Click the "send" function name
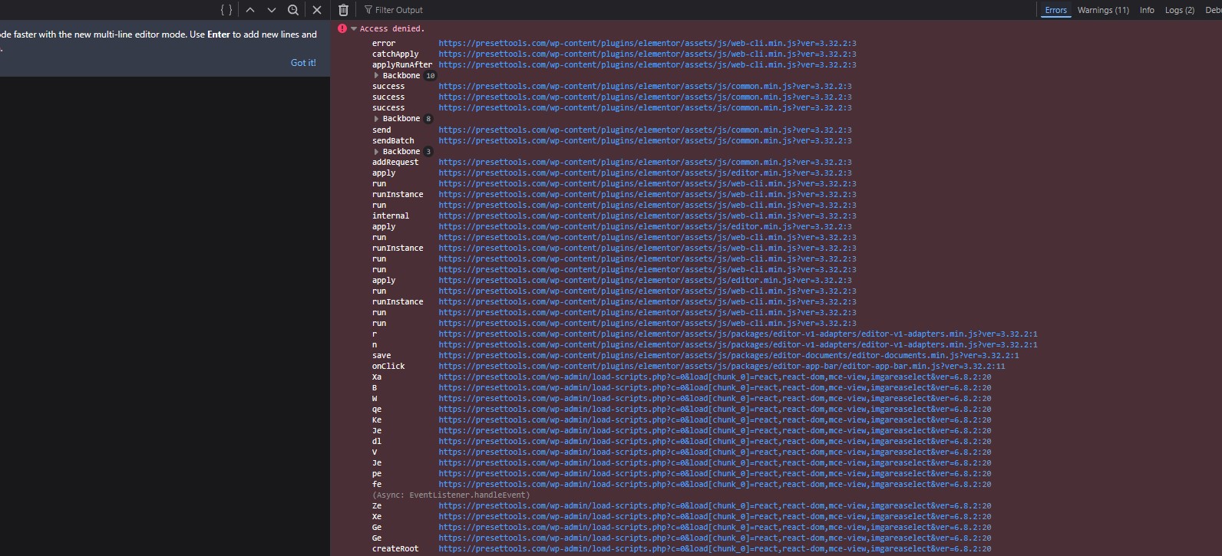Image resolution: width=1222 pixels, height=556 pixels. click(x=381, y=130)
